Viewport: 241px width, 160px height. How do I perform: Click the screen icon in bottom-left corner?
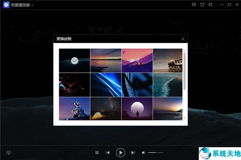[8, 153]
